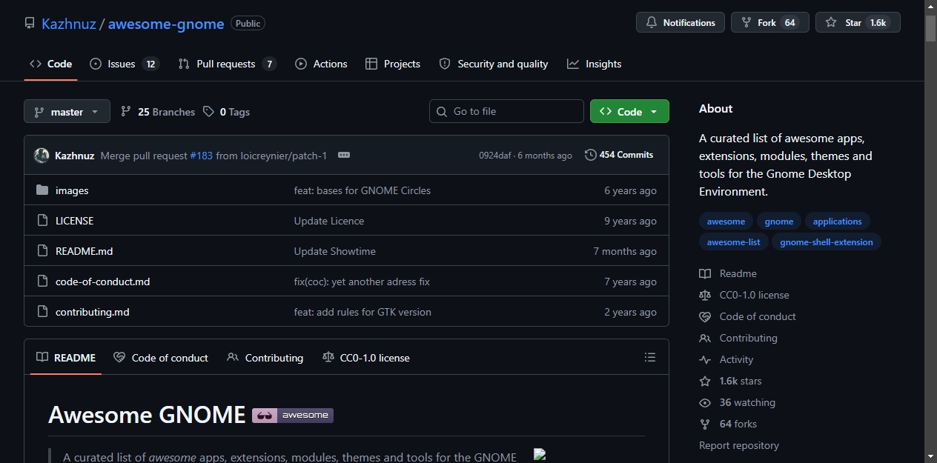
Task: Open Readme link in About sidebar
Action: tap(728, 273)
